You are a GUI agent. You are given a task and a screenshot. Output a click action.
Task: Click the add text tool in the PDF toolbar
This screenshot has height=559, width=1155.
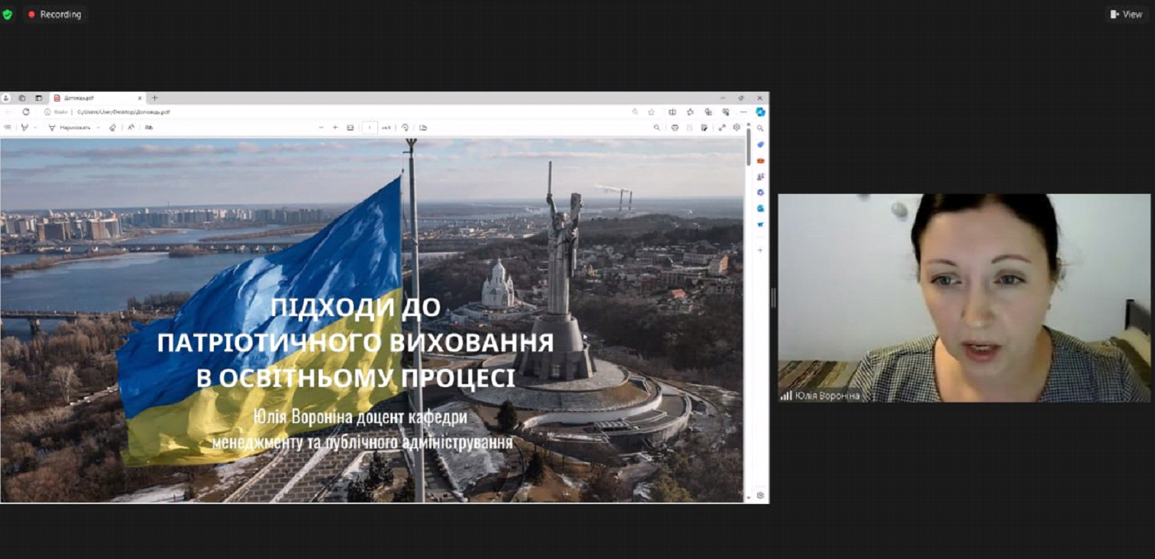(131, 128)
